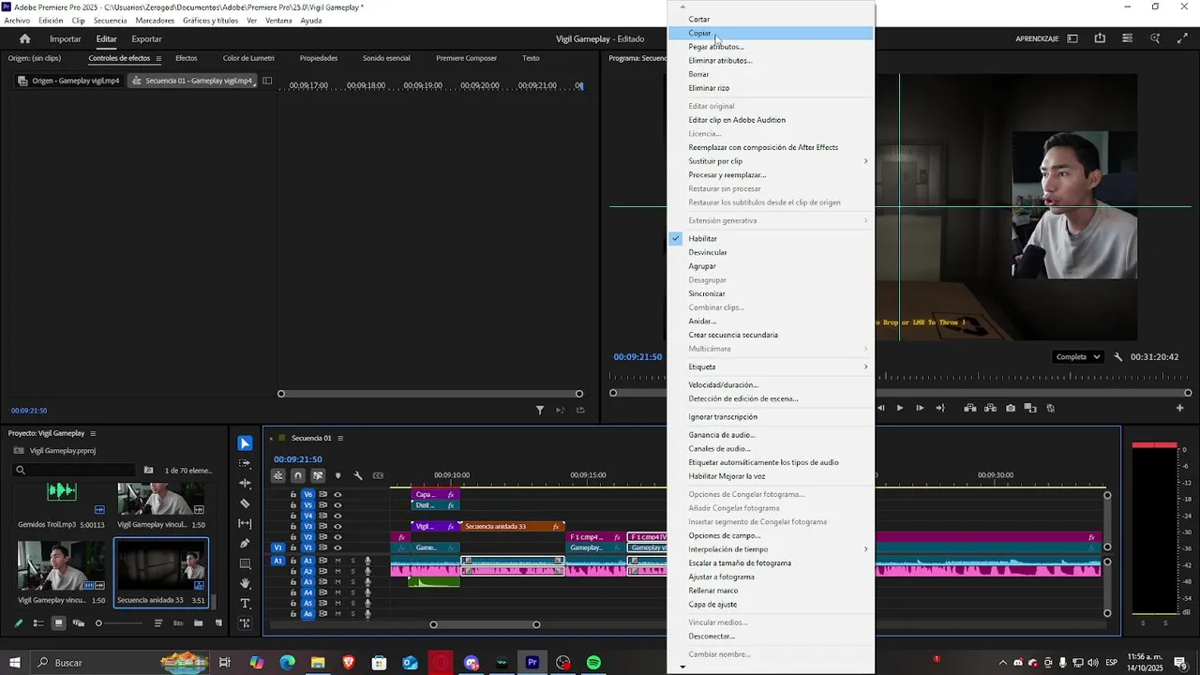Click the captions CC track icon
Viewport: 1200px width, 675px height.
378,475
